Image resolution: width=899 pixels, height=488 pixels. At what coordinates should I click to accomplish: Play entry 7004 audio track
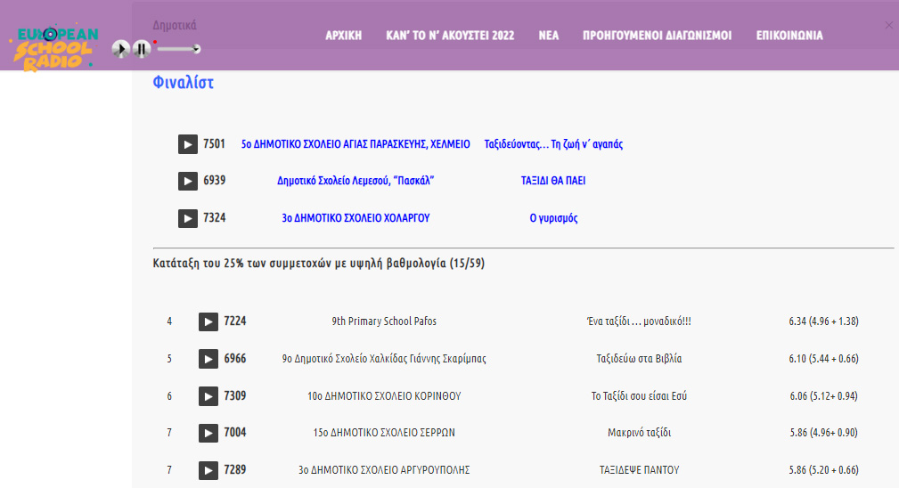(x=208, y=433)
